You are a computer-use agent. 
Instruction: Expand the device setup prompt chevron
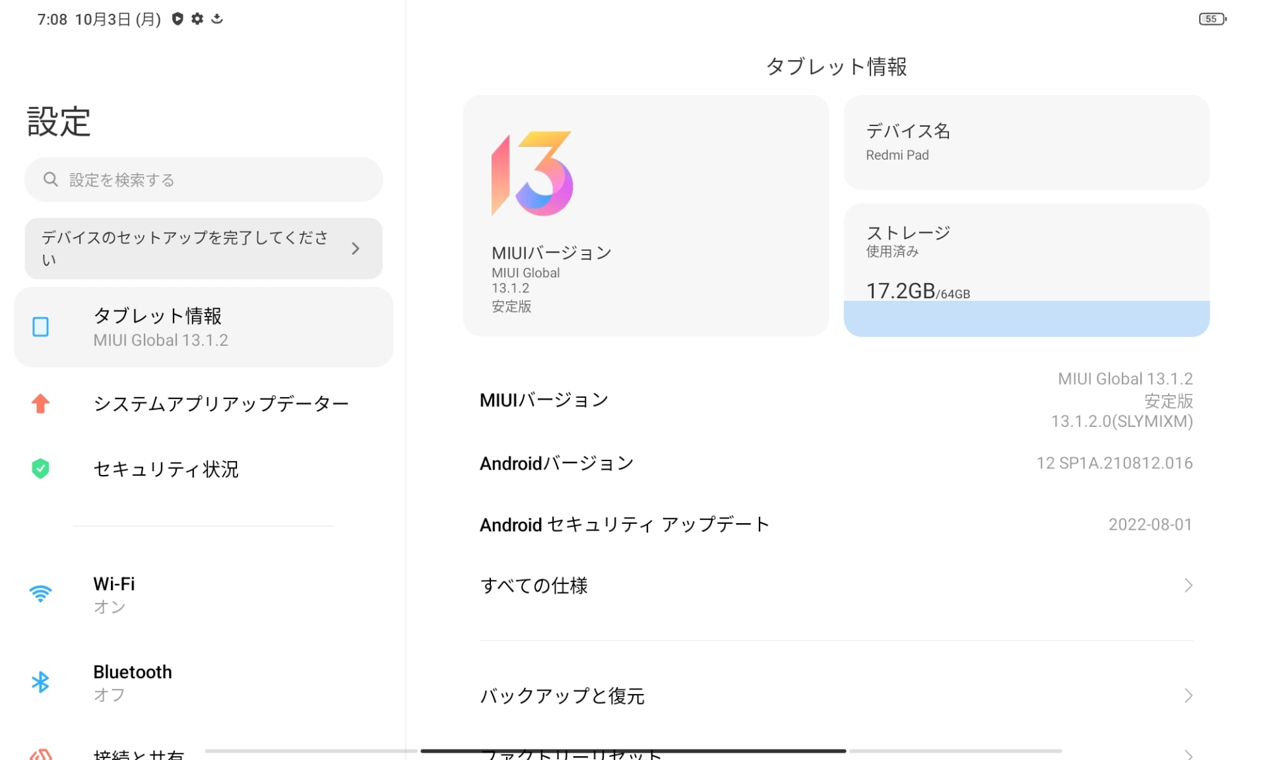pyautogui.click(x=356, y=249)
